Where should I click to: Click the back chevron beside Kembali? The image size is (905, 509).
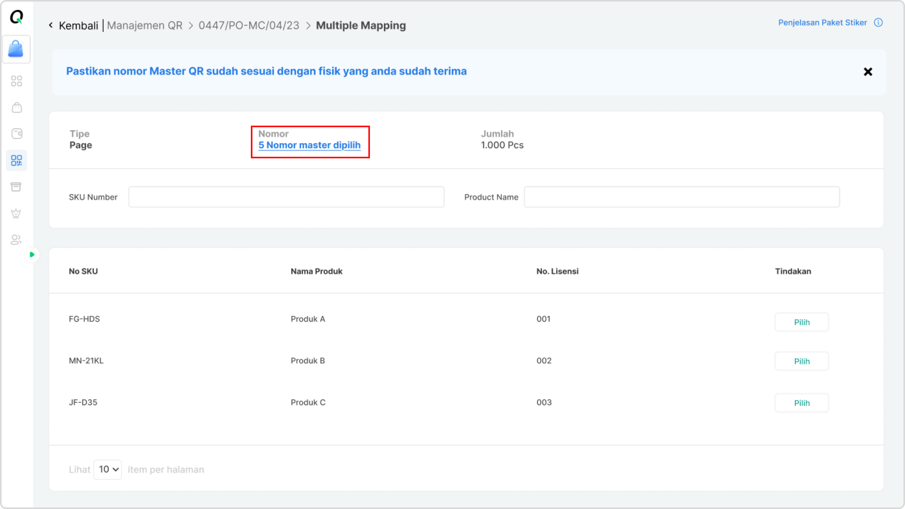coord(51,25)
